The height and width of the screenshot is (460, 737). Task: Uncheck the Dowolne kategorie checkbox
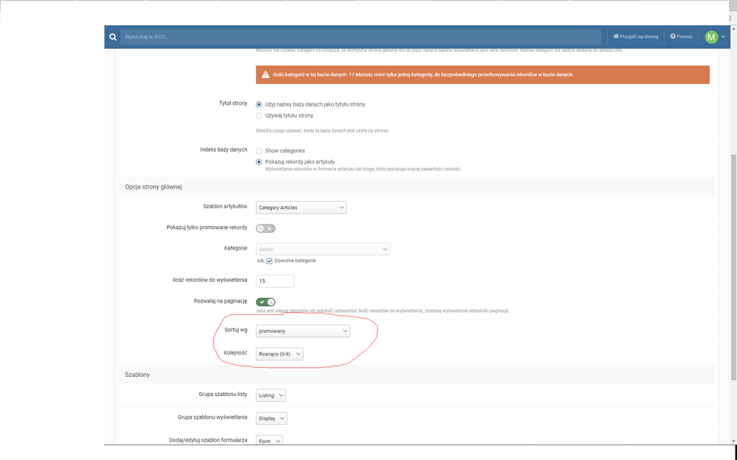tap(270, 261)
